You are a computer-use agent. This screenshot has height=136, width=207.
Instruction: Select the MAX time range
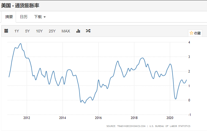66,31
